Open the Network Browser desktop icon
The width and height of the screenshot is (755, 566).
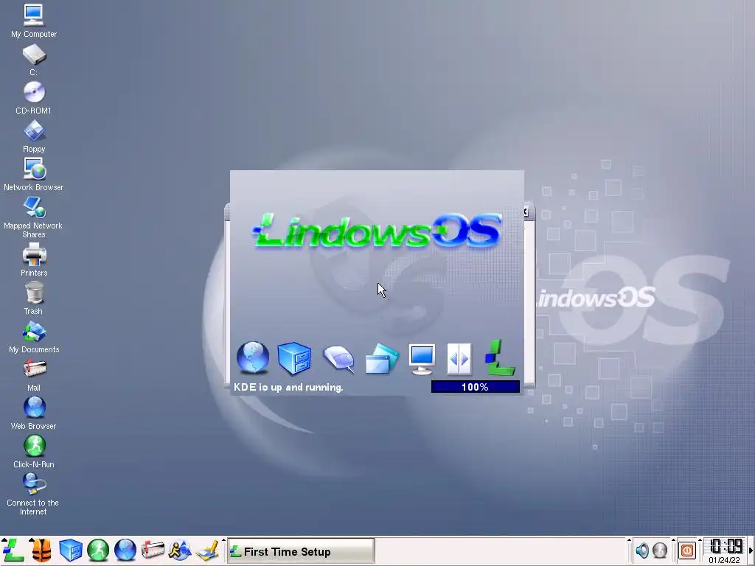click(x=34, y=174)
